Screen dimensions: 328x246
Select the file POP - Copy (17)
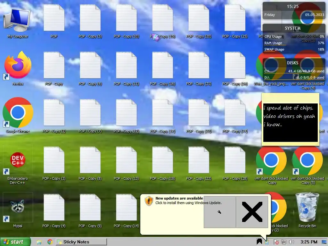pyautogui.click(x=162, y=116)
